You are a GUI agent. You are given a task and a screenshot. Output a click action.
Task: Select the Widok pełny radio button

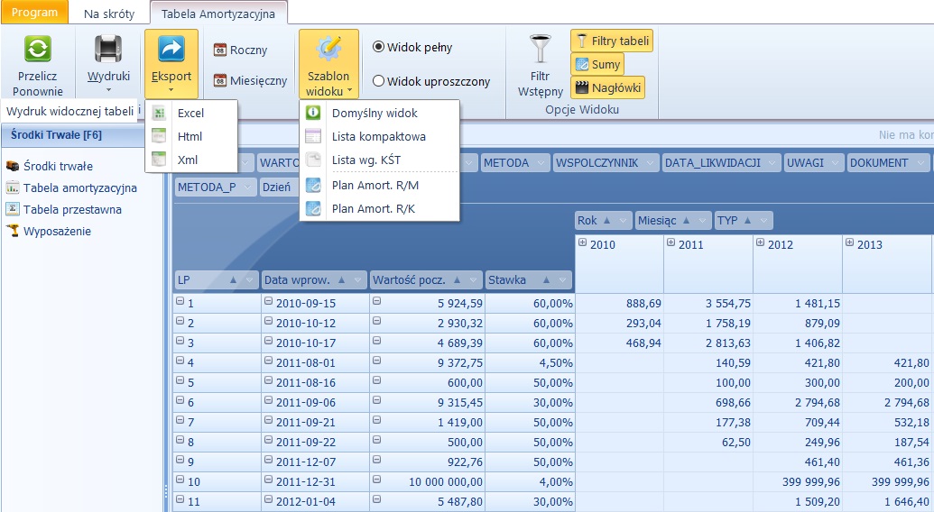tap(378, 47)
